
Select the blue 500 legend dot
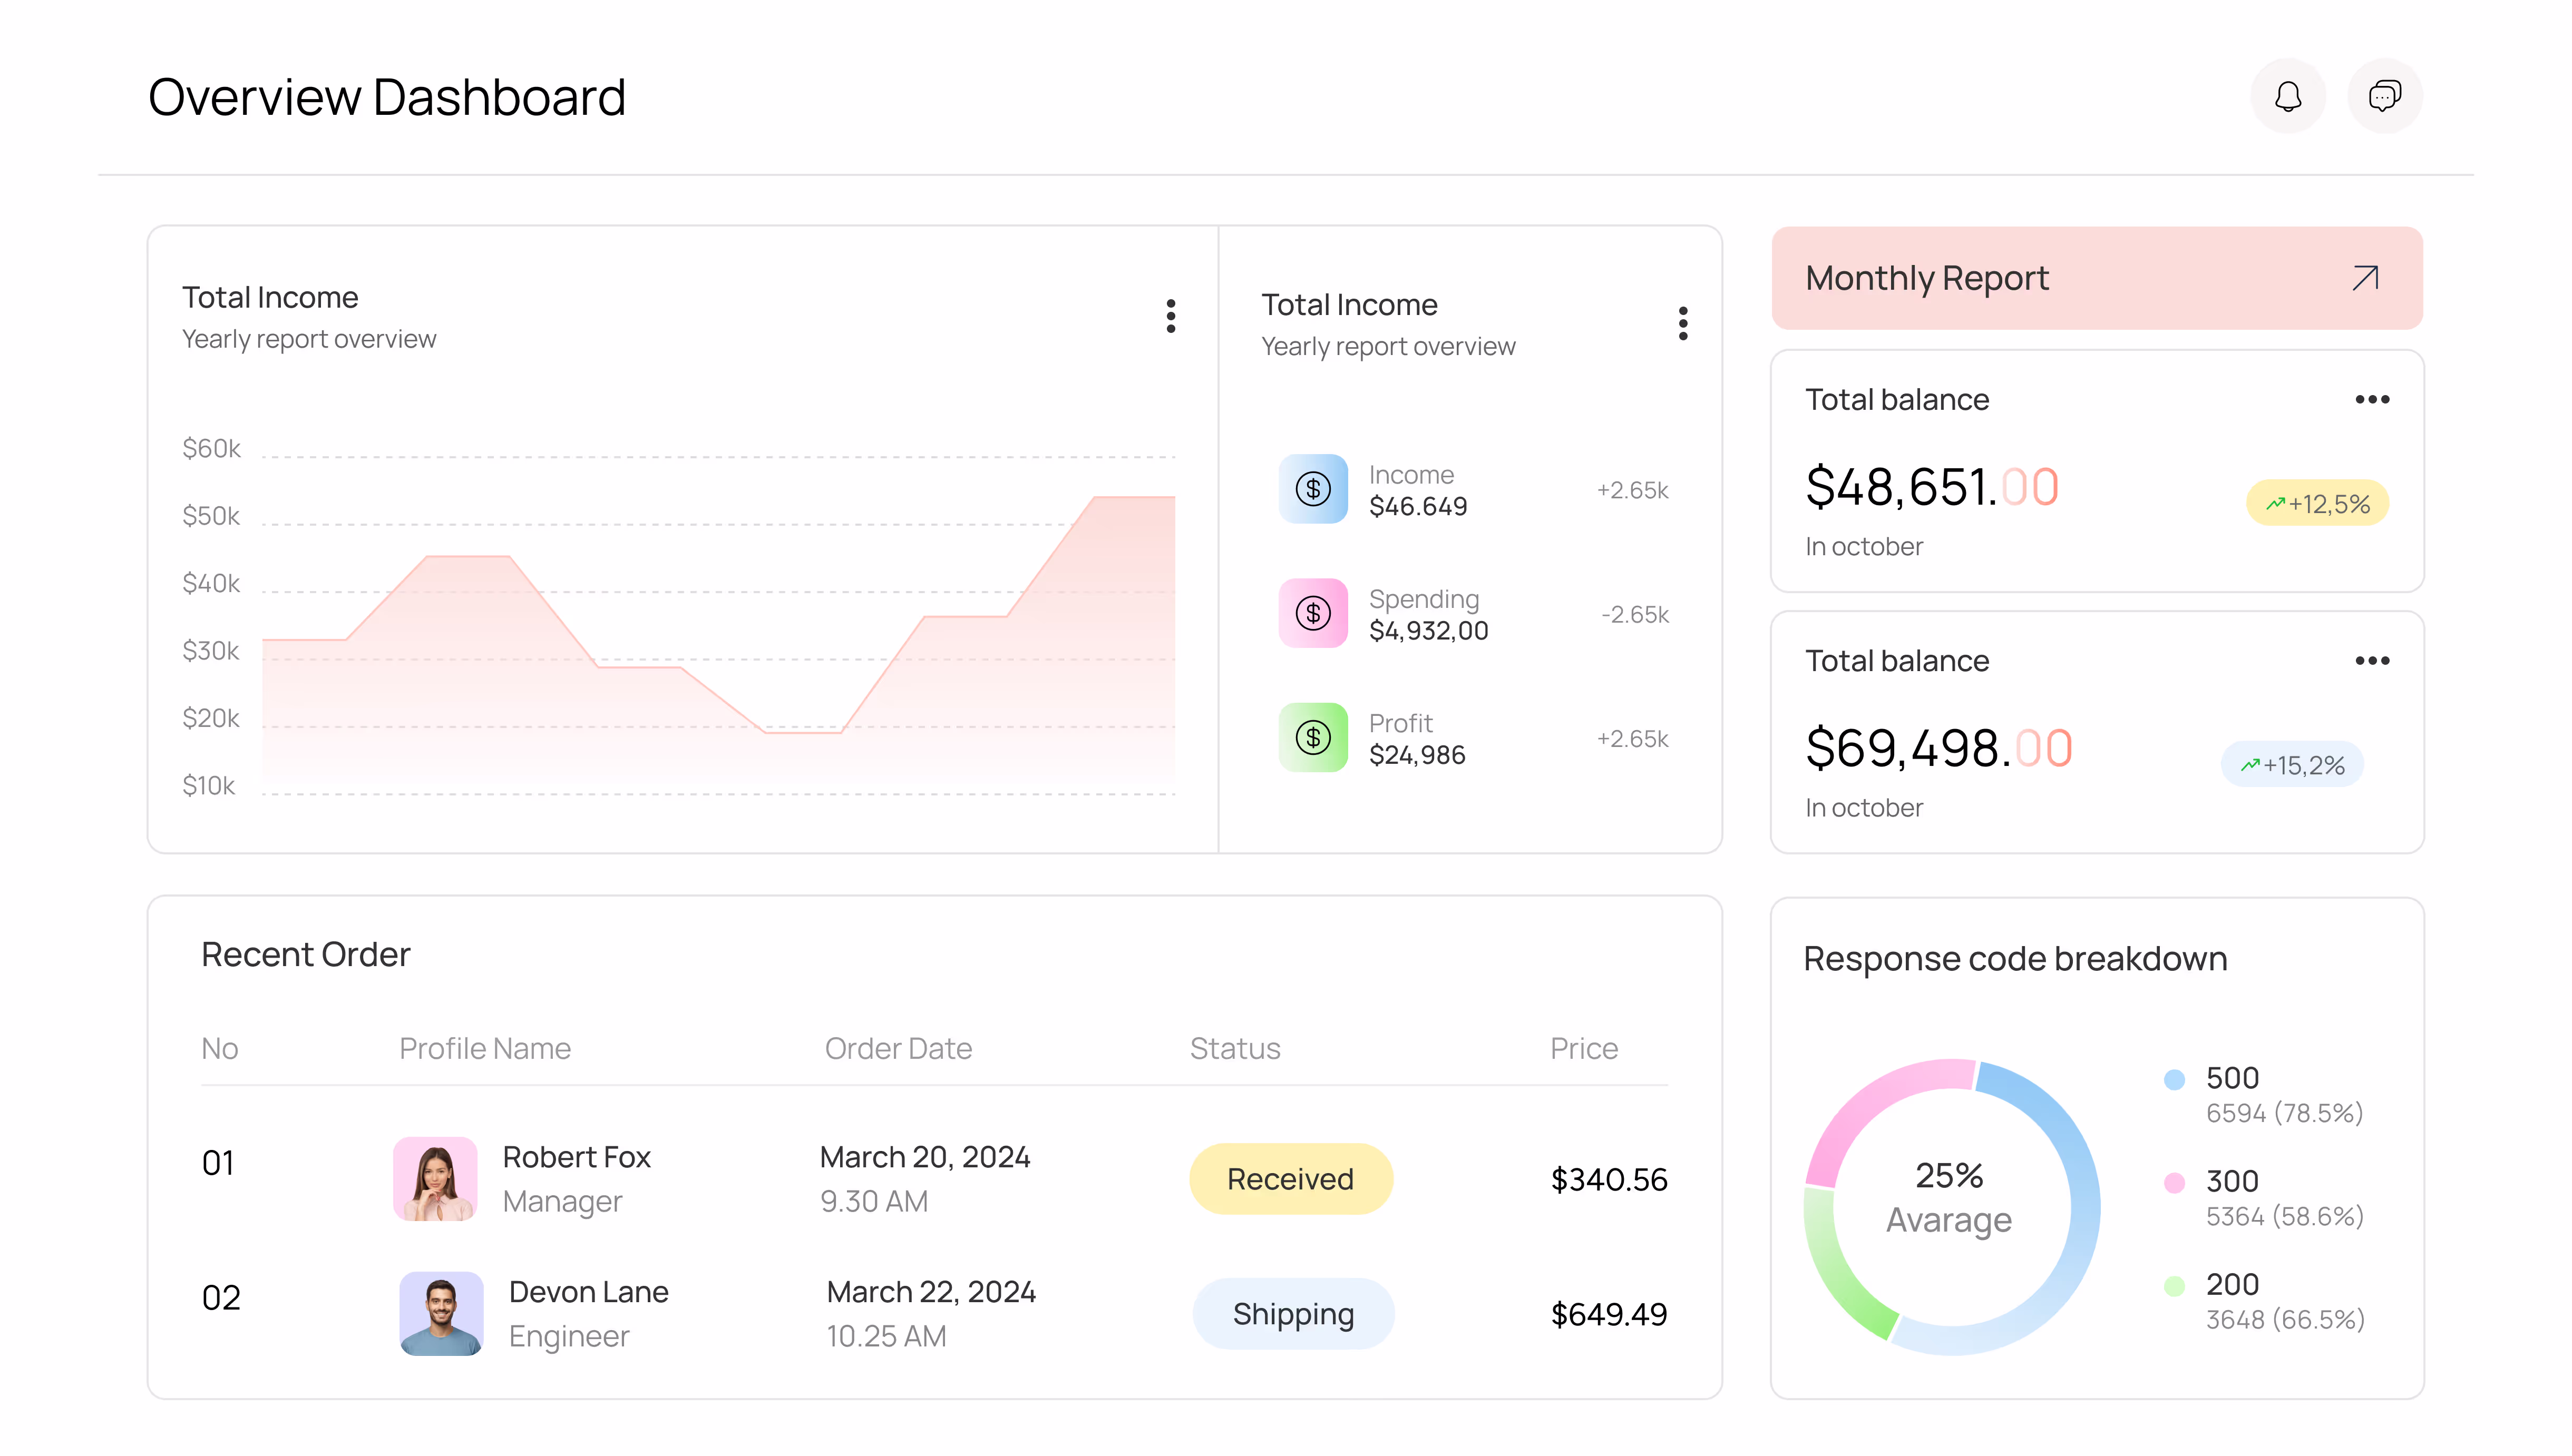2174,1080
